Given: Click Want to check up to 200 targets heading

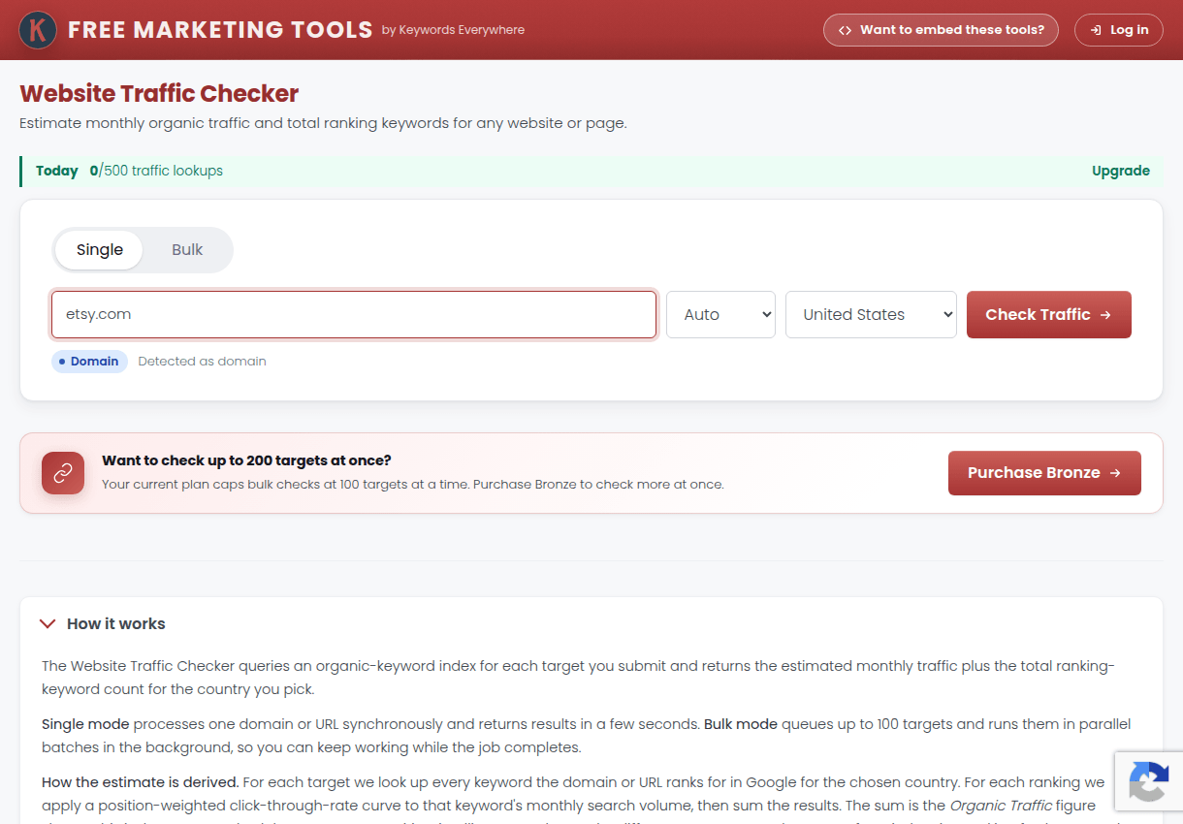Looking at the screenshot, I should pos(246,460).
